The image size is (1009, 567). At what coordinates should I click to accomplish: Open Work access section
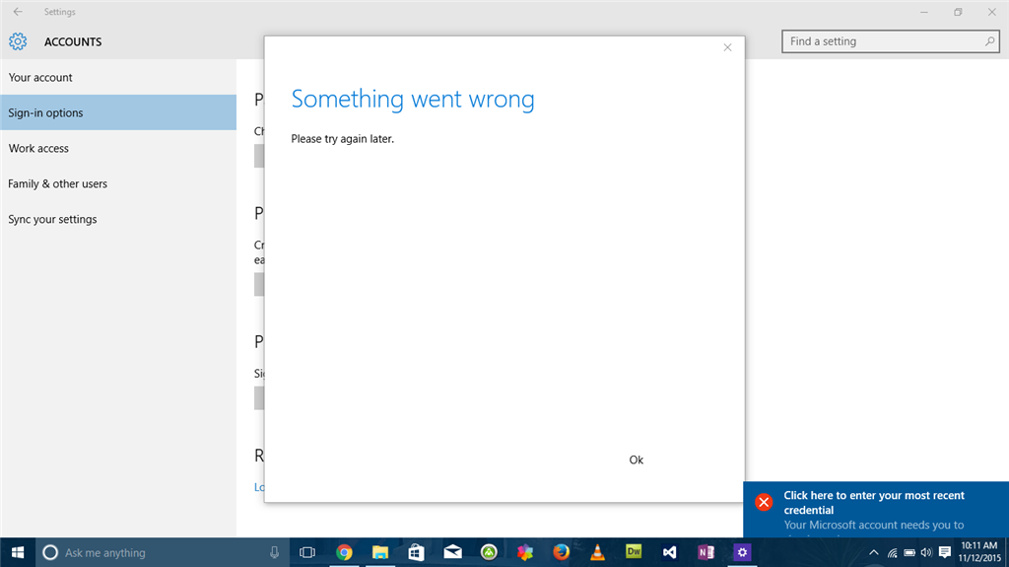[x=118, y=148]
